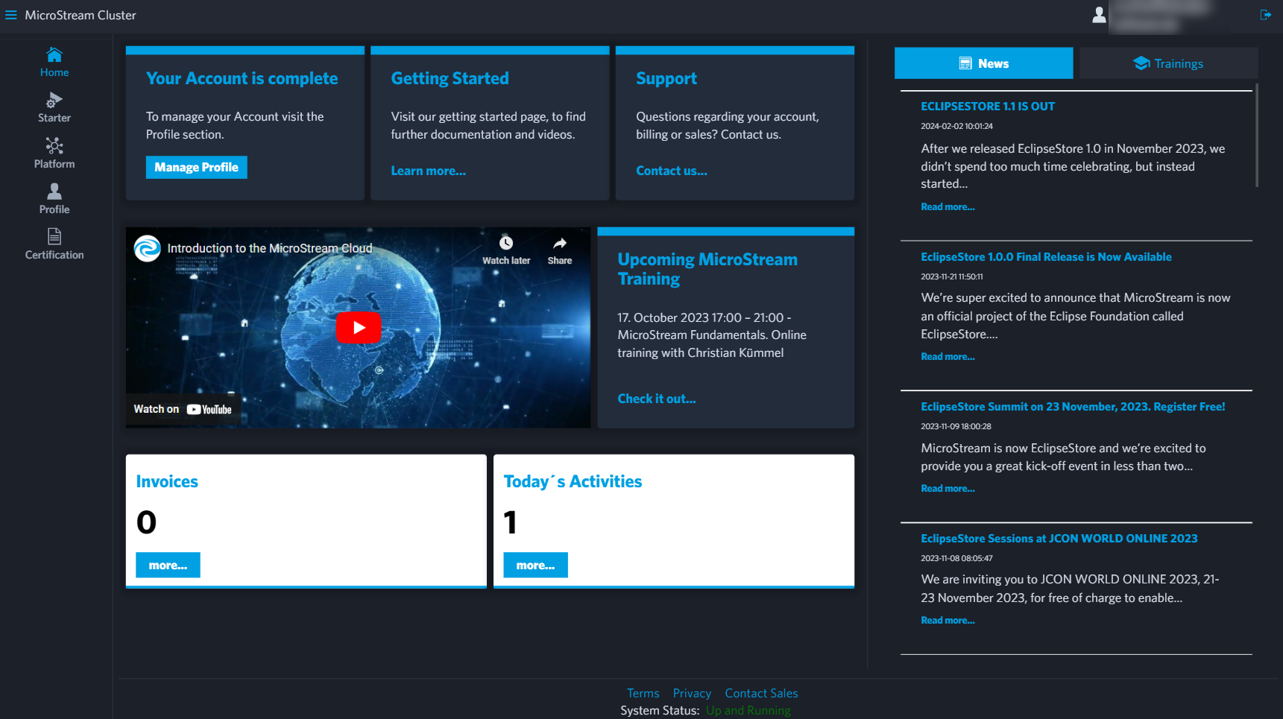Screen dimensions: 1283x719
Task: Switch to the Trainings tab
Action: point(1168,63)
